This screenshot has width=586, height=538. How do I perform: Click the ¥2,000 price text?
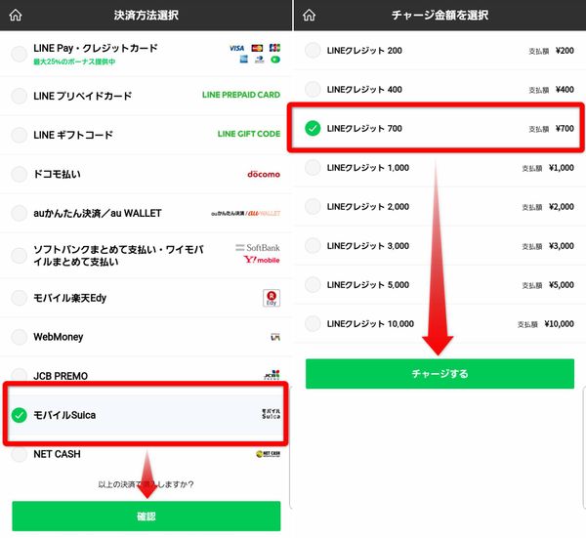click(562, 207)
